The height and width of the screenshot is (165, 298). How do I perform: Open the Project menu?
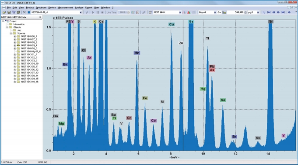point(30,7)
